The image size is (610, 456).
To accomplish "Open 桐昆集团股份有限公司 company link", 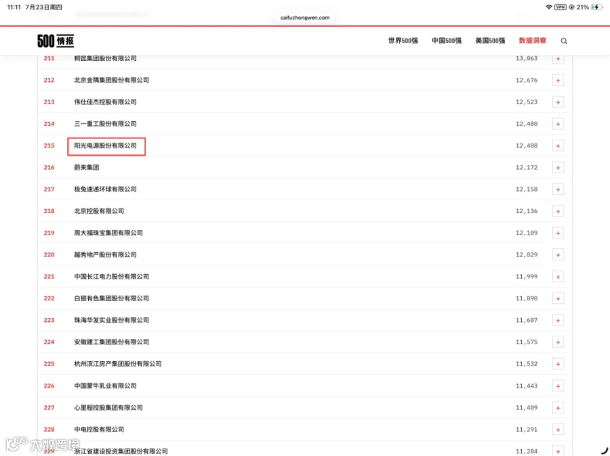I will click(x=105, y=58).
